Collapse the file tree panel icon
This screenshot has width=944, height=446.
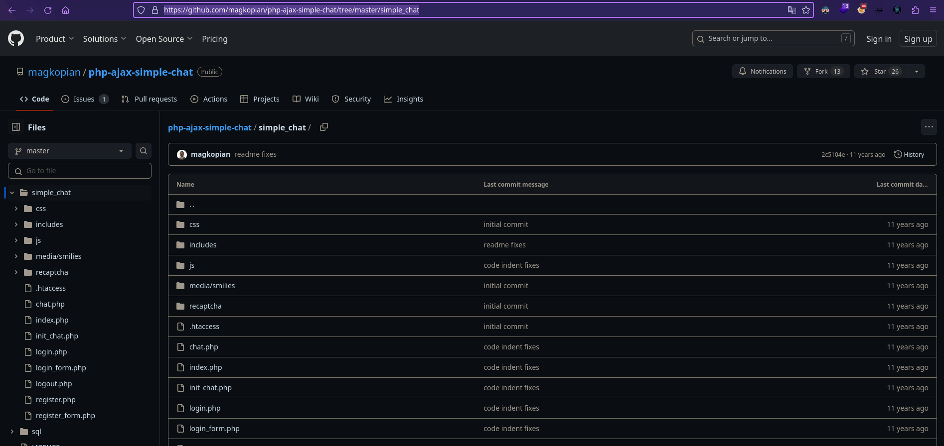coord(16,127)
